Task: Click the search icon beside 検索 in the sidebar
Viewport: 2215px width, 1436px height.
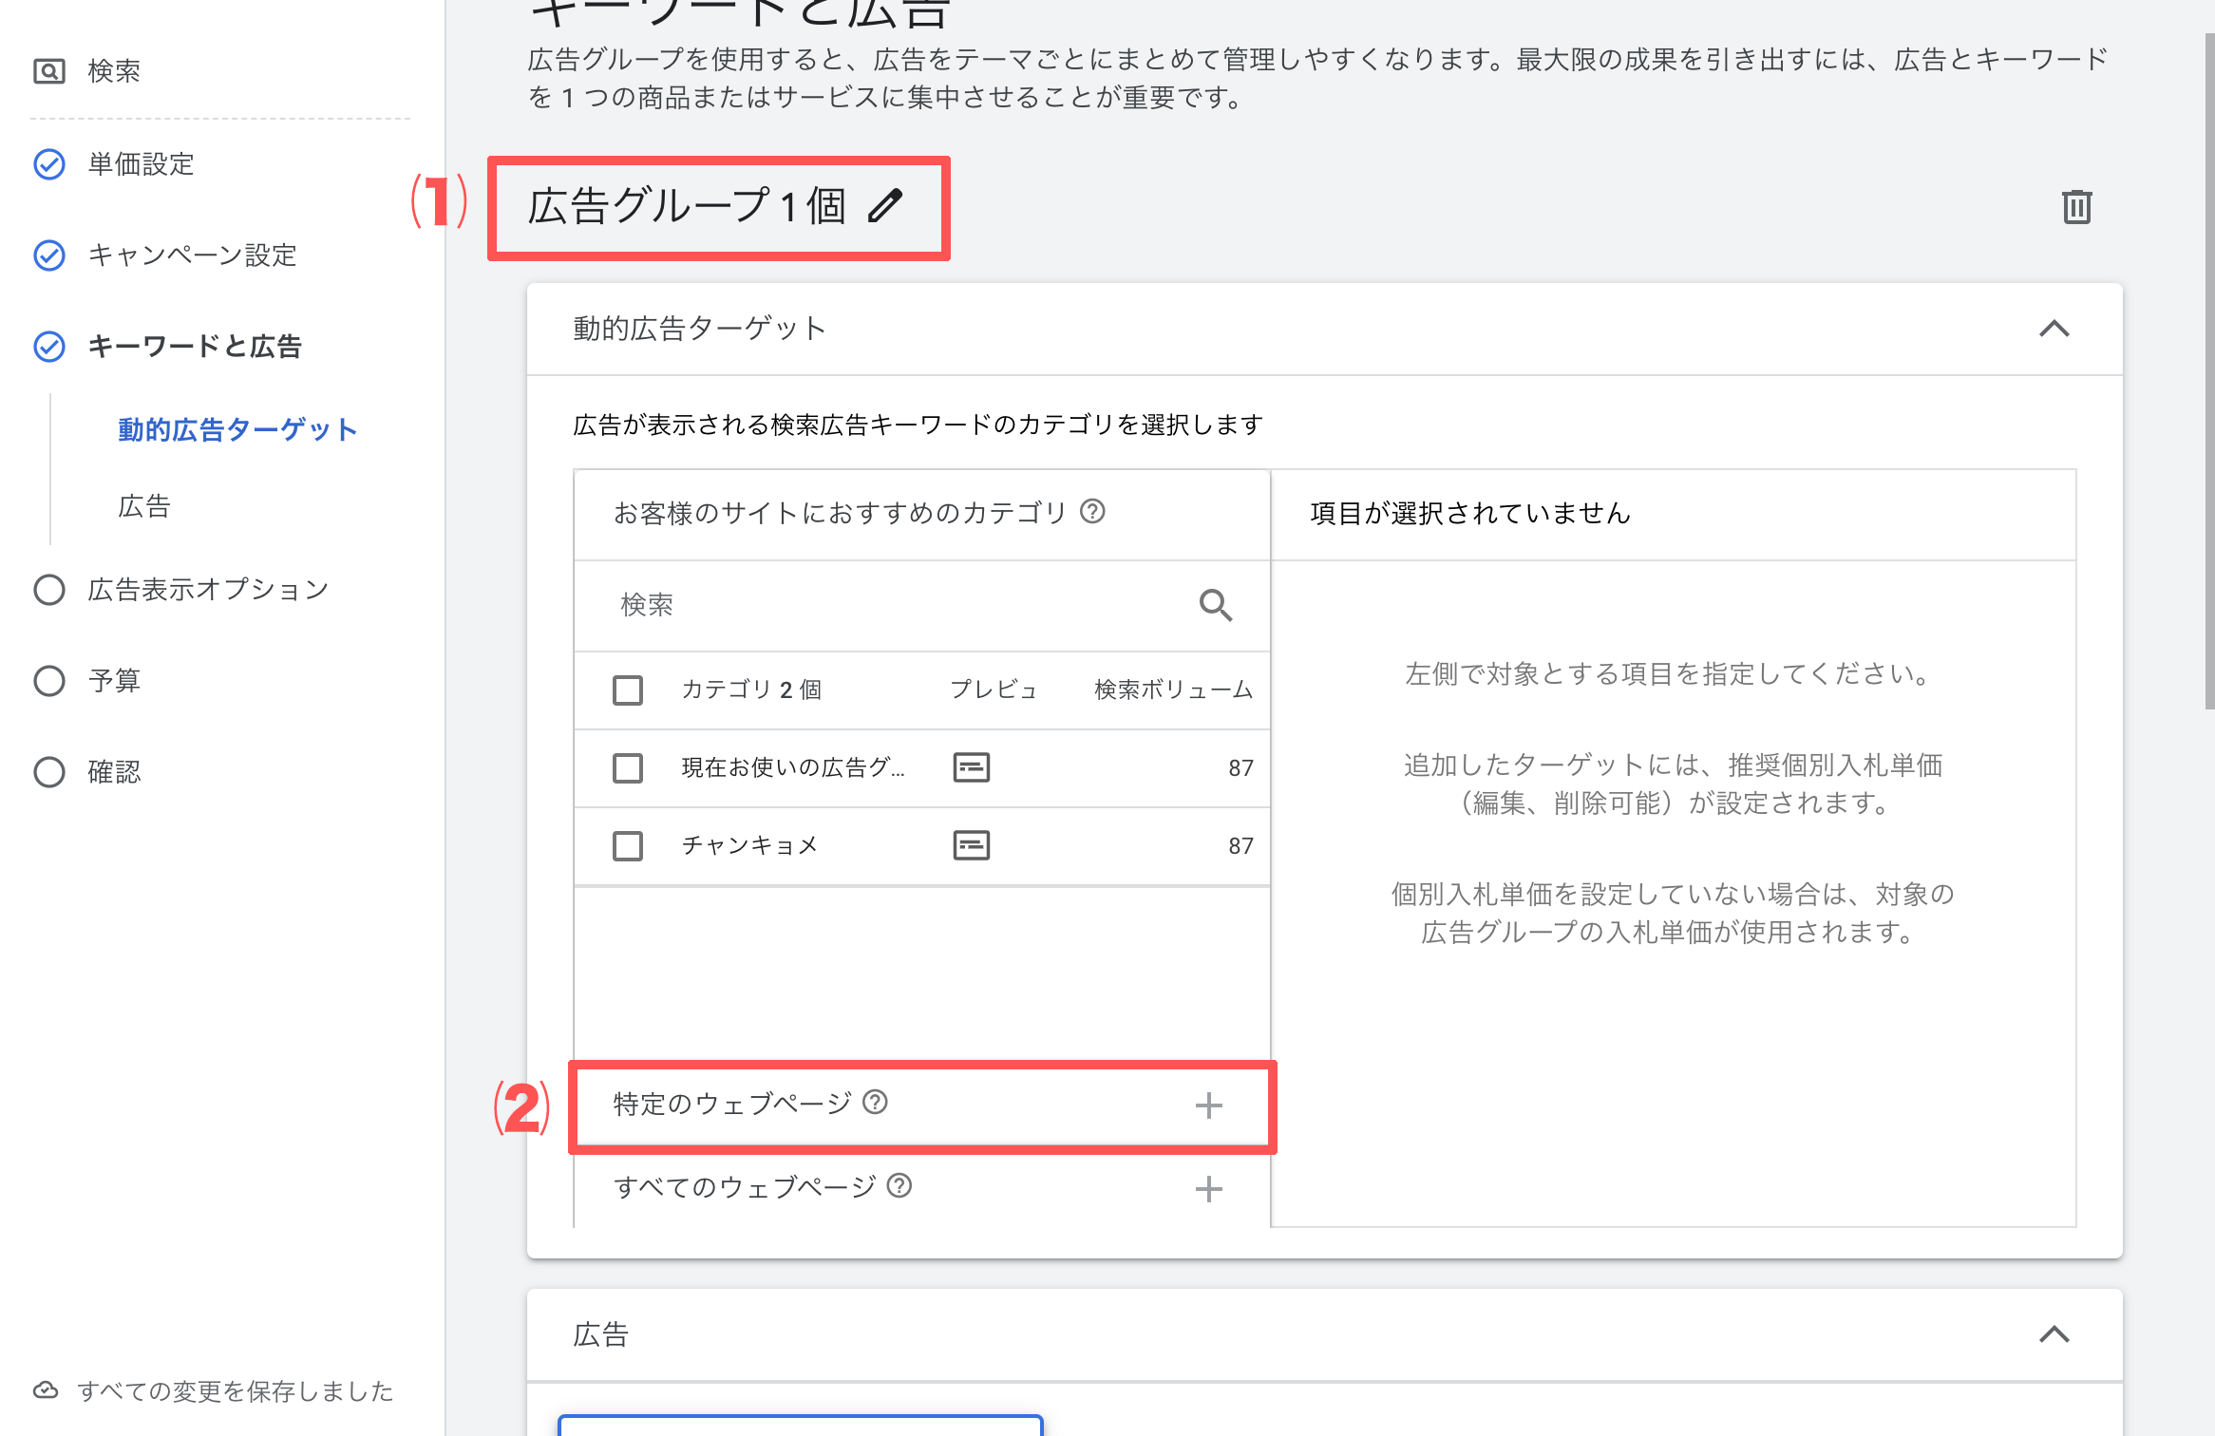Action: (49, 69)
